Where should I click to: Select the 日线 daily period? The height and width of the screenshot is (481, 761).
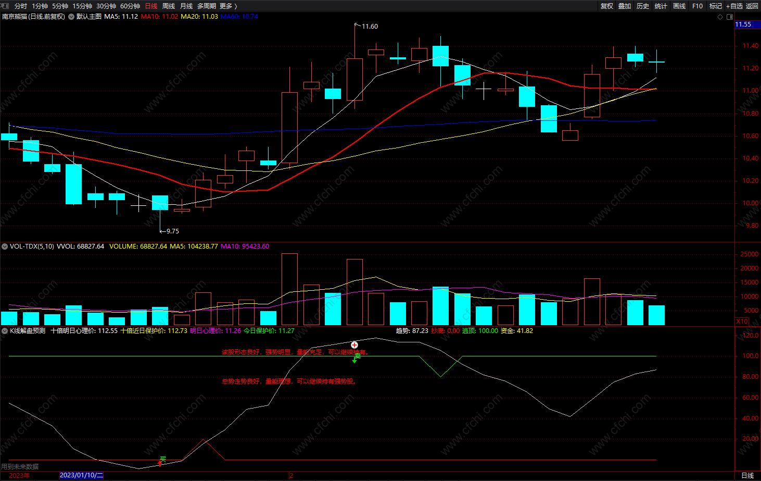click(151, 6)
